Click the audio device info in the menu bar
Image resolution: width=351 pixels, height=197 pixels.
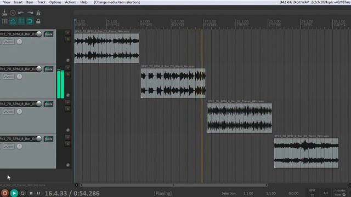315,2
